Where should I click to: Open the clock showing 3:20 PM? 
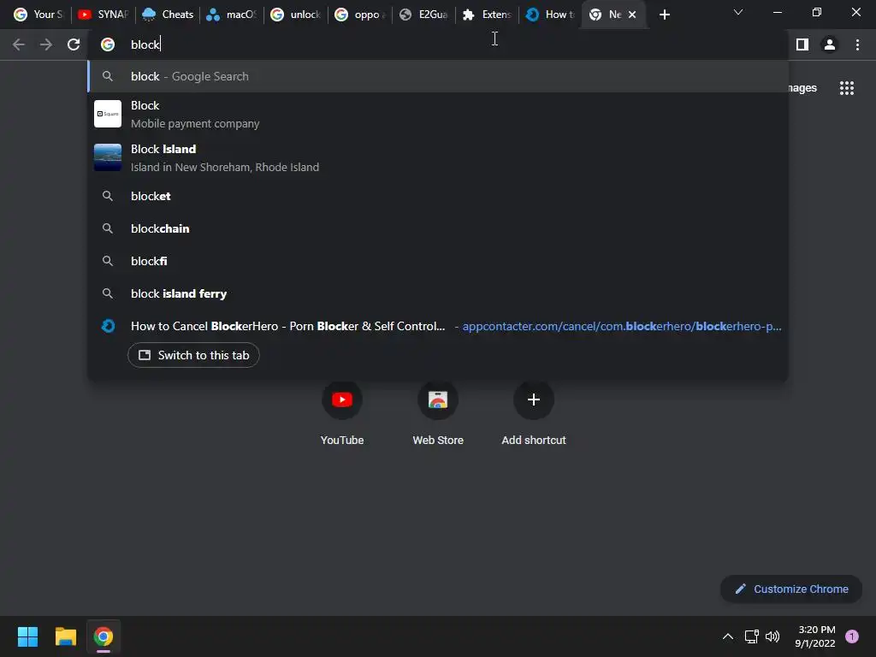tap(815, 636)
